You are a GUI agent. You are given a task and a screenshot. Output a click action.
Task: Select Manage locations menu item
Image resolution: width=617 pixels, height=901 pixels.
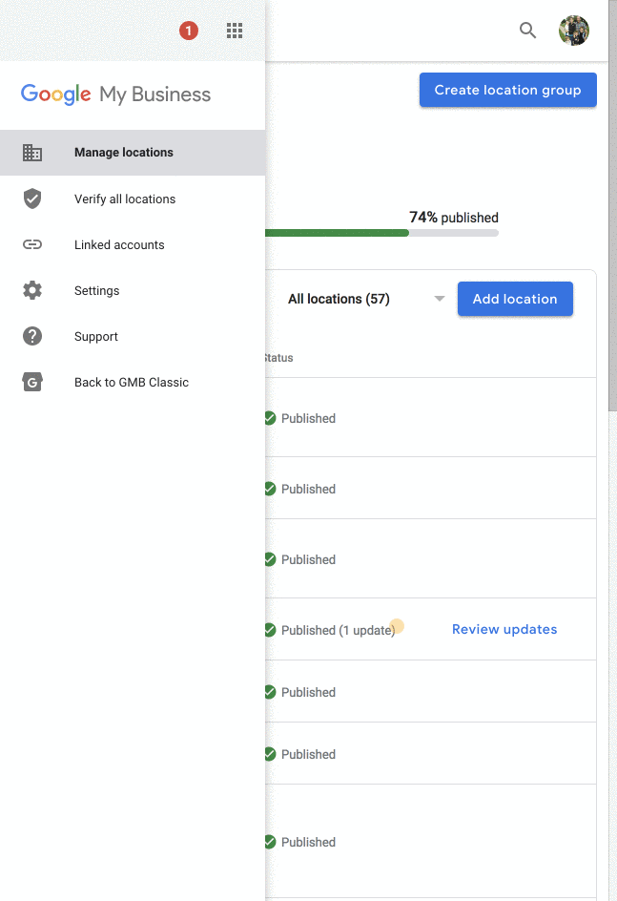(x=133, y=153)
